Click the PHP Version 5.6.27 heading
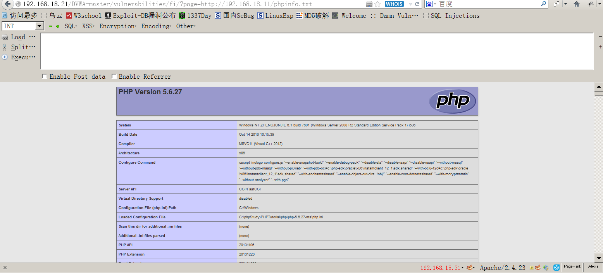The image size is (603, 273). click(x=150, y=92)
